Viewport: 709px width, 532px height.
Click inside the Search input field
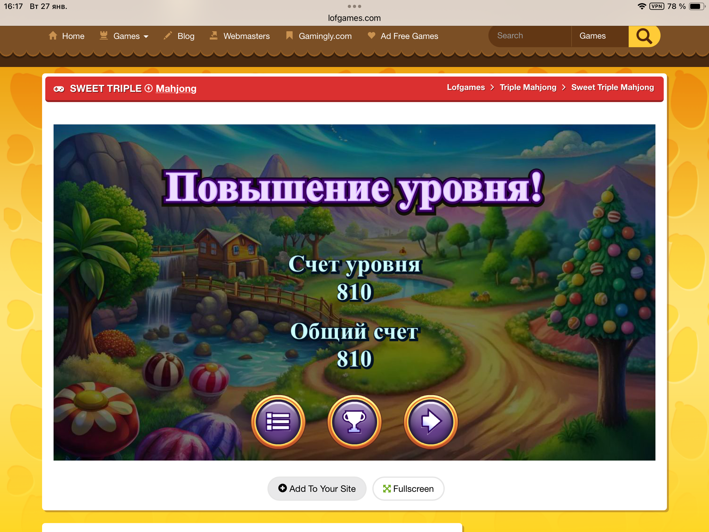coord(529,36)
